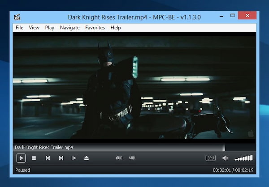269x187 pixels.
Task: Skip to previous file icon
Action: [x=48, y=158]
